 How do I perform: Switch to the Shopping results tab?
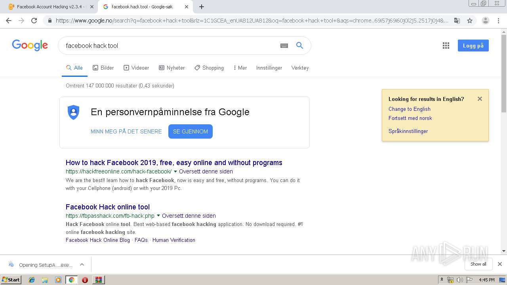209,68
